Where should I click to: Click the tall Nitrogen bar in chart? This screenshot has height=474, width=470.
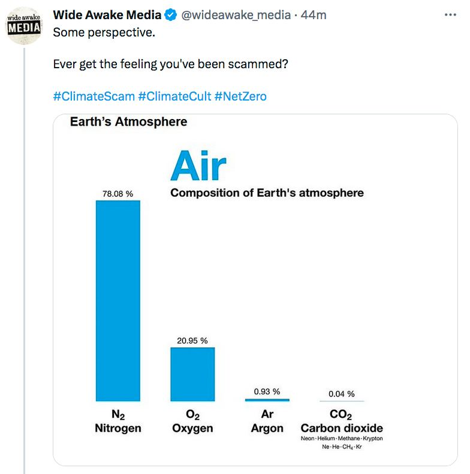(118, 299)
